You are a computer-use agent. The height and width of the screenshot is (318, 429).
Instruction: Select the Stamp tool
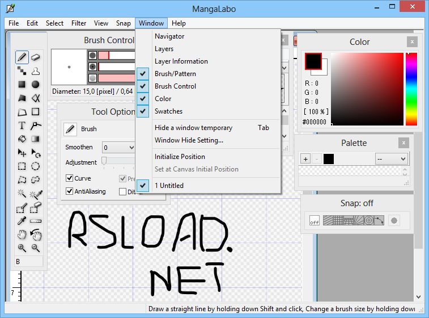tap(35, 71)
